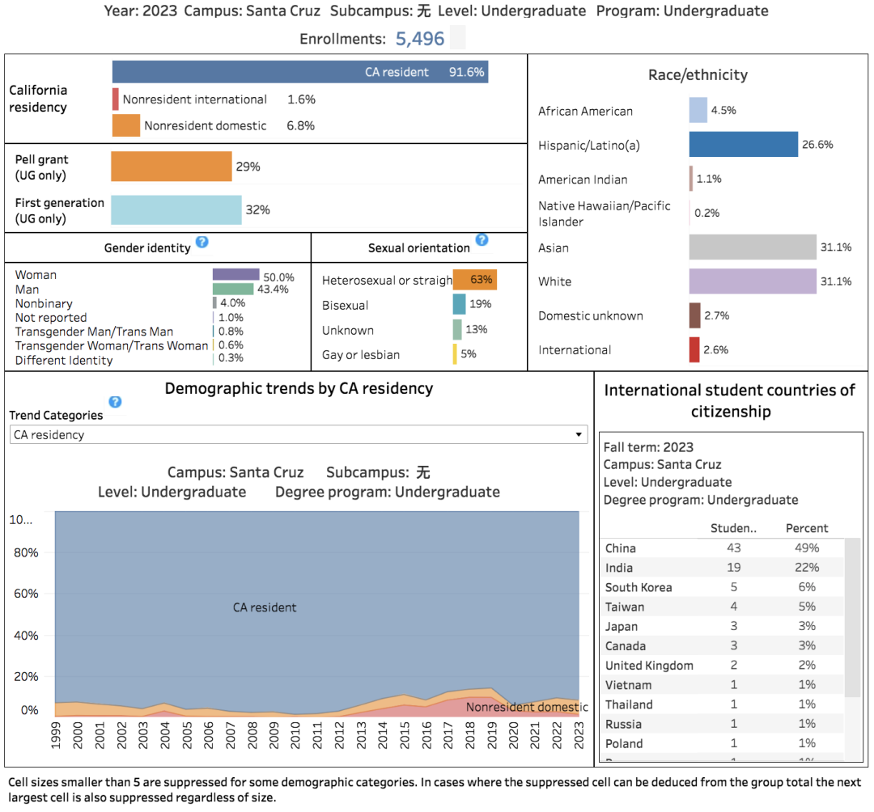Select the First generation light blue bar
The height and width of the screenshot is (812, 874).
[x=176, y=210]
